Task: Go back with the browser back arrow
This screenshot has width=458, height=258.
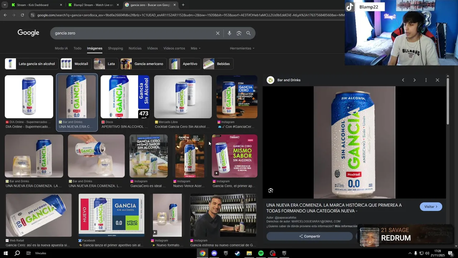Action: coord(5,15)
